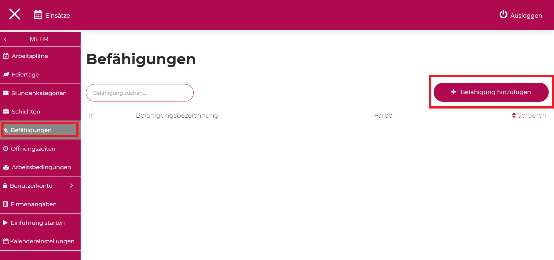
Task: Expand the Benutzerkonto submenu chevron
Action: tap(71, 186)
